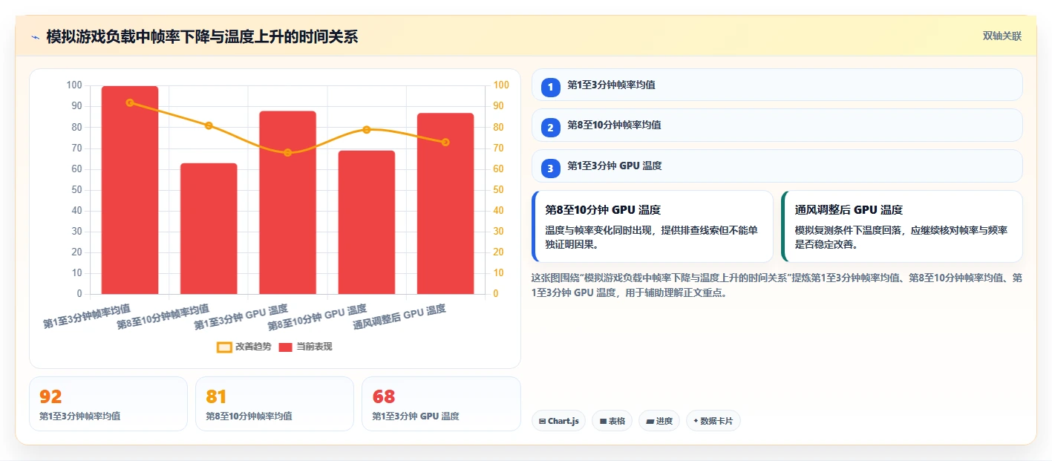The height and width of the screenshot is (461, 1052).
Task: Click the chart title 模拟游戏负载中帧率下降与温度上升的时间关系
Action: pos(202,36)
